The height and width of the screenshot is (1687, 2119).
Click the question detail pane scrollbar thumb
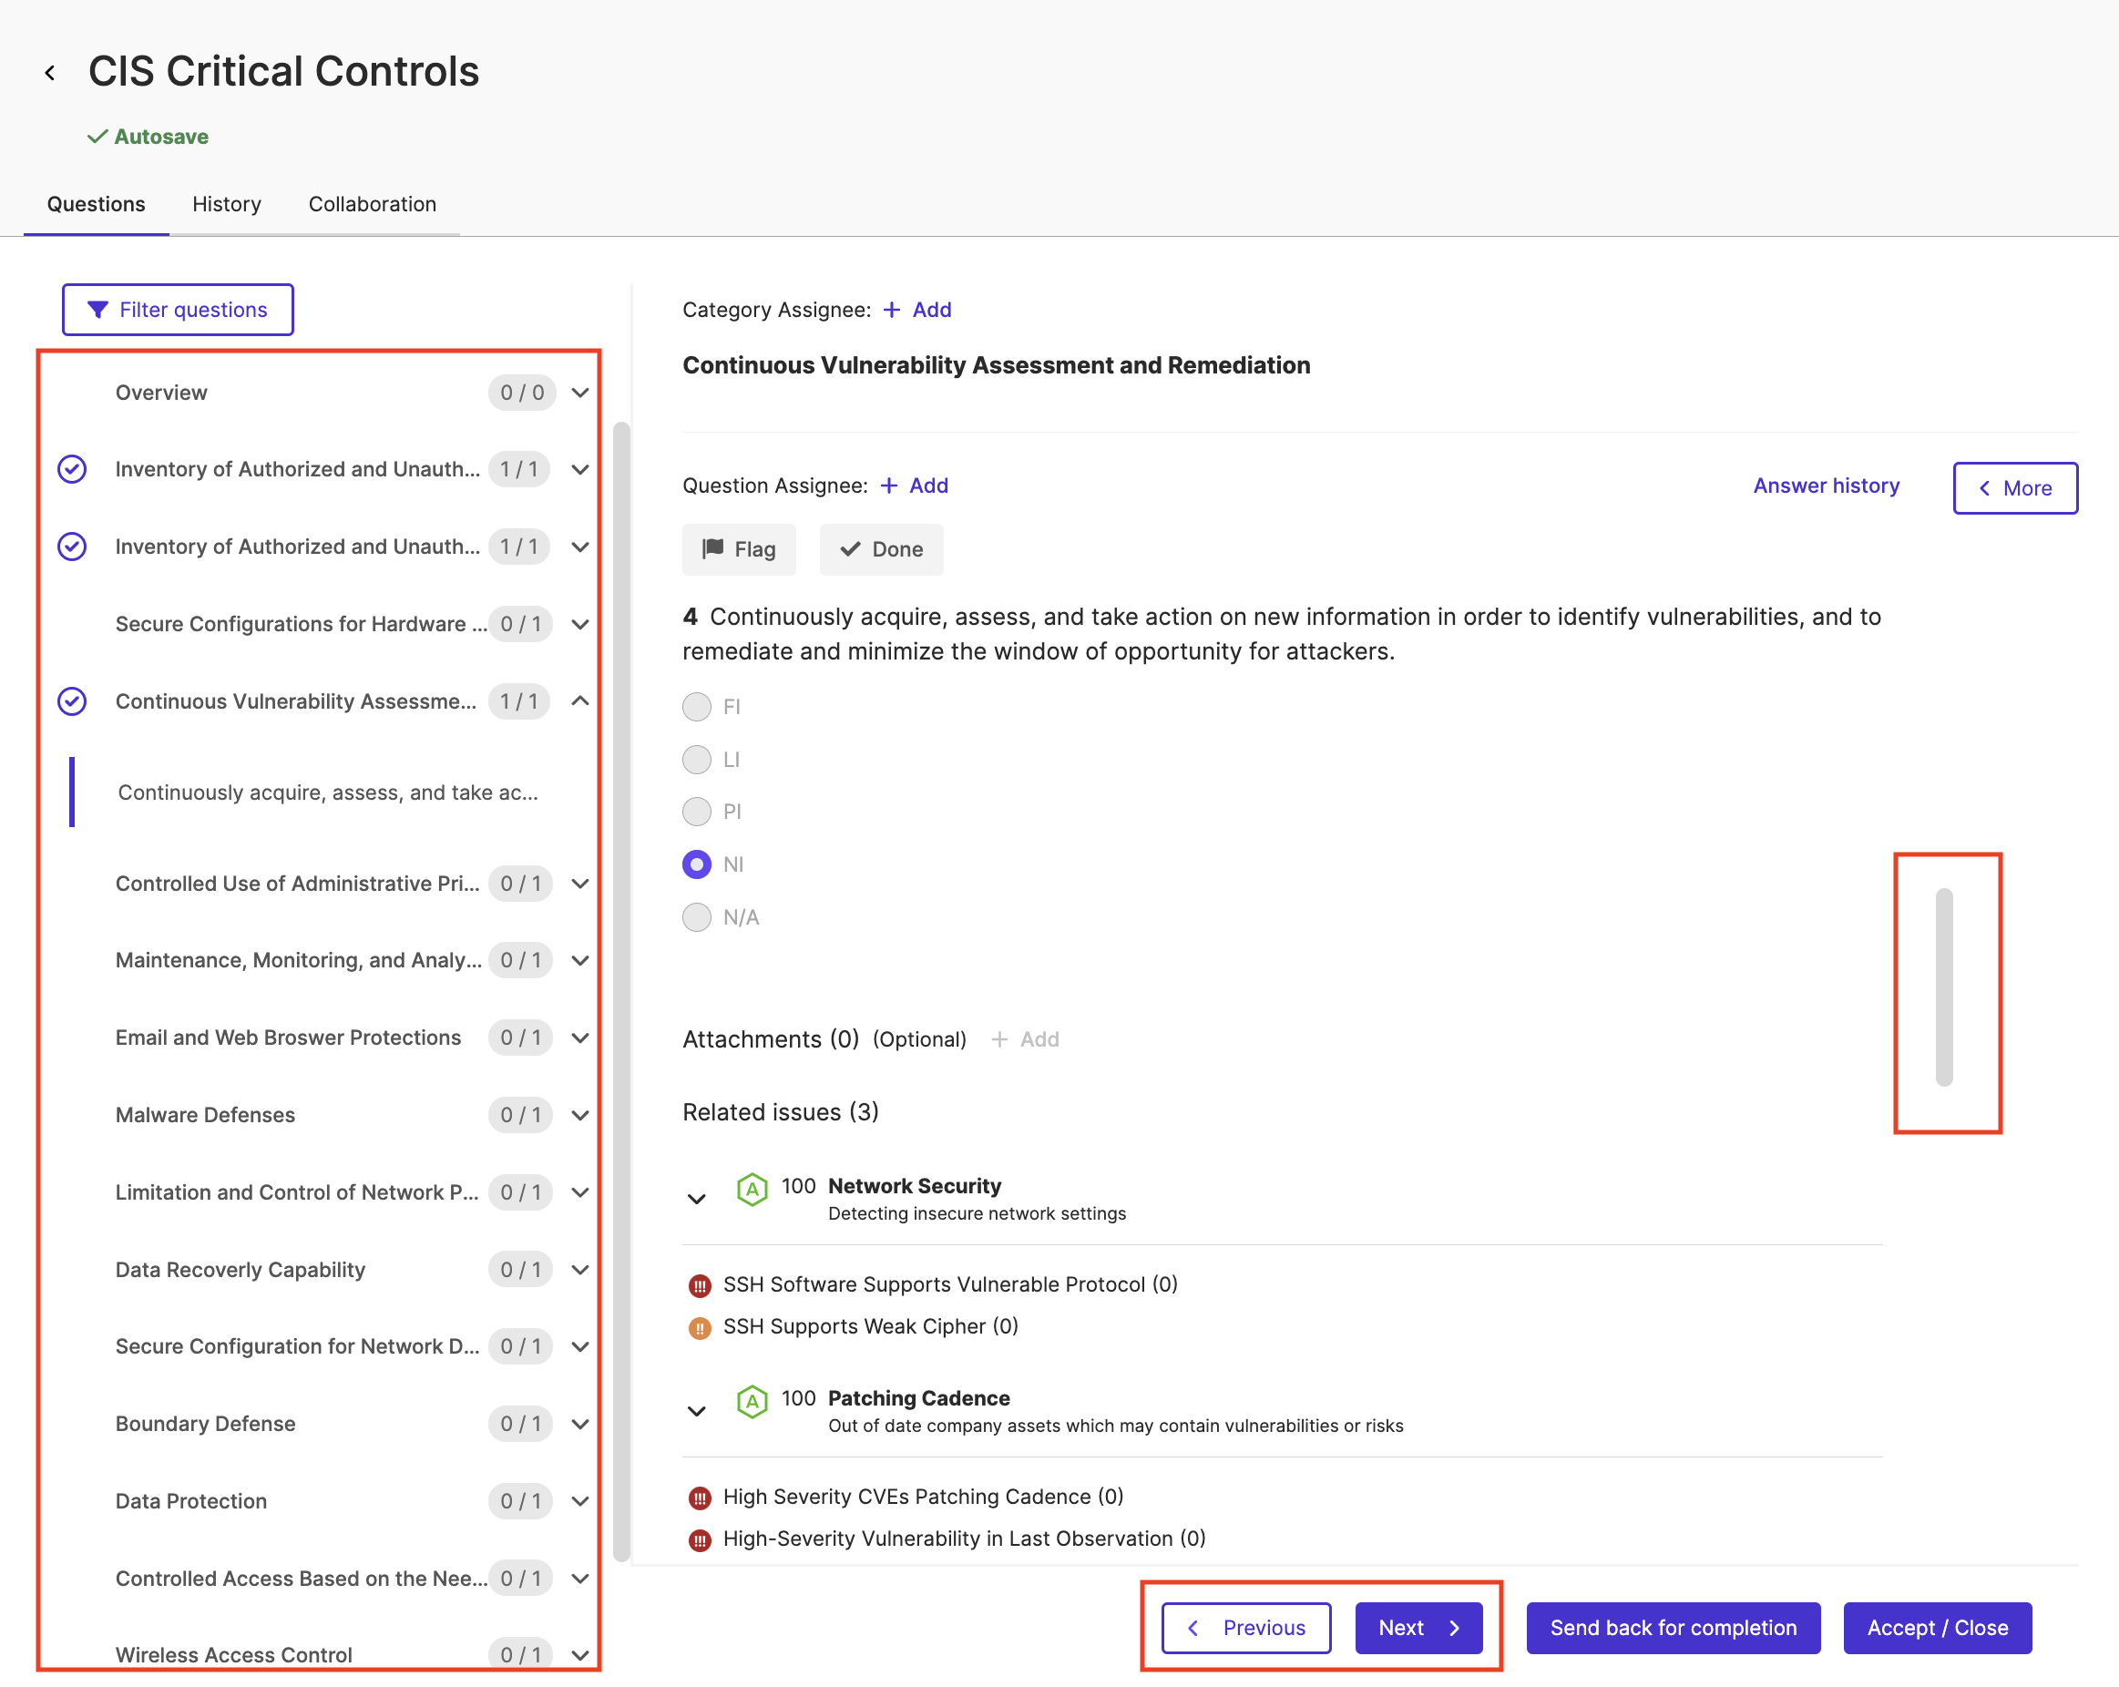pyautogui.click(x=1944, y=987)
